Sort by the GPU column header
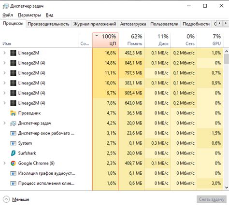The width and height of the screenshot is (229, 208). pyautogui.click(x=210, y=40)
